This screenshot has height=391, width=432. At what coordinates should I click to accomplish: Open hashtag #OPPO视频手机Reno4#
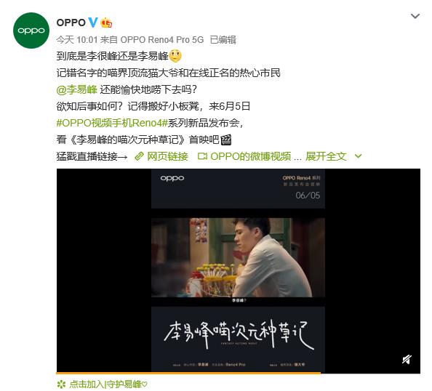point(112,123)
